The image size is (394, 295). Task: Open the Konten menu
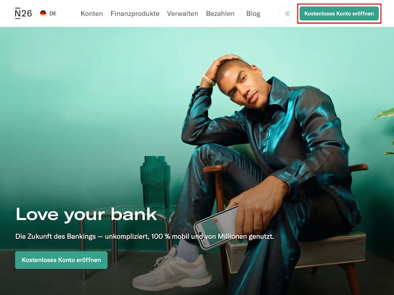coord(92,14)
